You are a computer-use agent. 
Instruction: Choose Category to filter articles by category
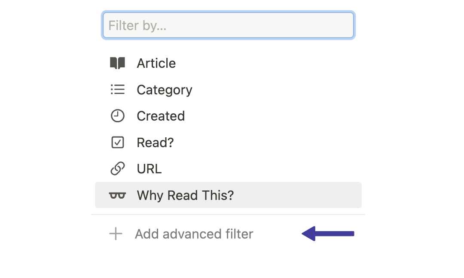click(x=164, y=90)
